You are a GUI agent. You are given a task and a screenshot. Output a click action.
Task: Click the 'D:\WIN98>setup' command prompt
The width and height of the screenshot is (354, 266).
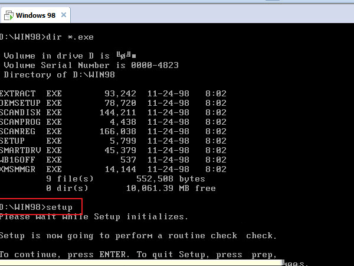36,207
